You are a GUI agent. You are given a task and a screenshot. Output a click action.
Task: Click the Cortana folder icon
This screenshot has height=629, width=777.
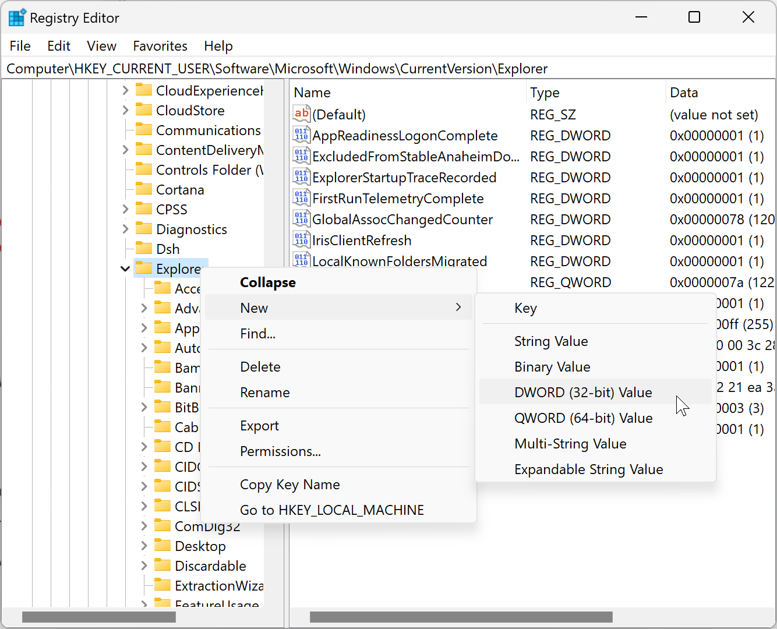coord(143,189)
